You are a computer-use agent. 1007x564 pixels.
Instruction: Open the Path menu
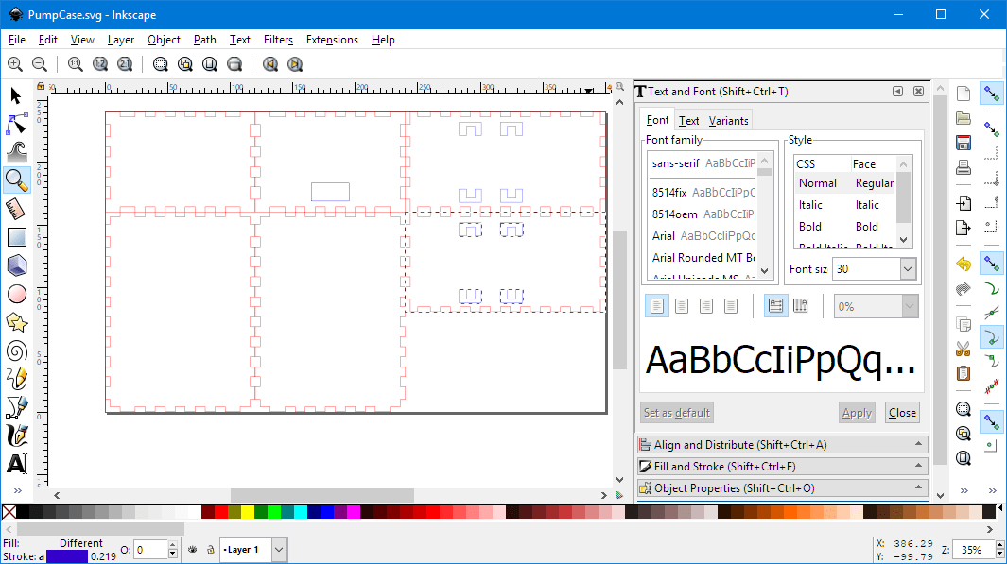point(205,40)
